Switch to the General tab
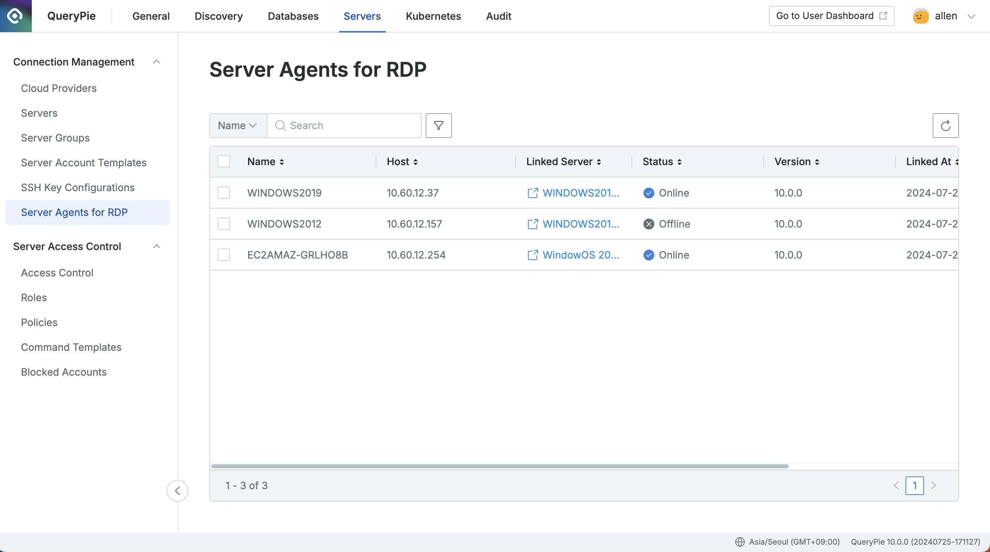The height and width of the screenshot is (552, 990). click(151, 16)
